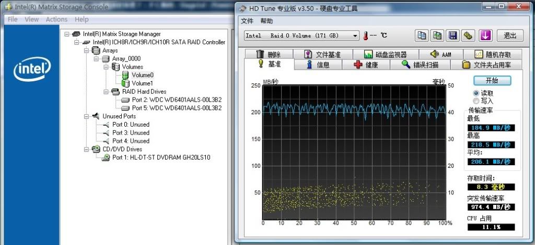This screenshot has height=245, width=535.
Task: Click the purple download arrow icon
Action: tap(485, 35)
